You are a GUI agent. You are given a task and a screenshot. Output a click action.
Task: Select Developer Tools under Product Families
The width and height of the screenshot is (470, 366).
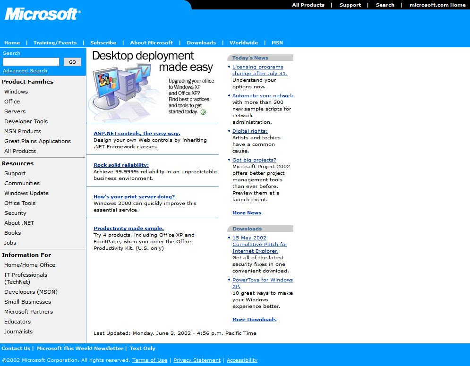click(x=26, y=121)
